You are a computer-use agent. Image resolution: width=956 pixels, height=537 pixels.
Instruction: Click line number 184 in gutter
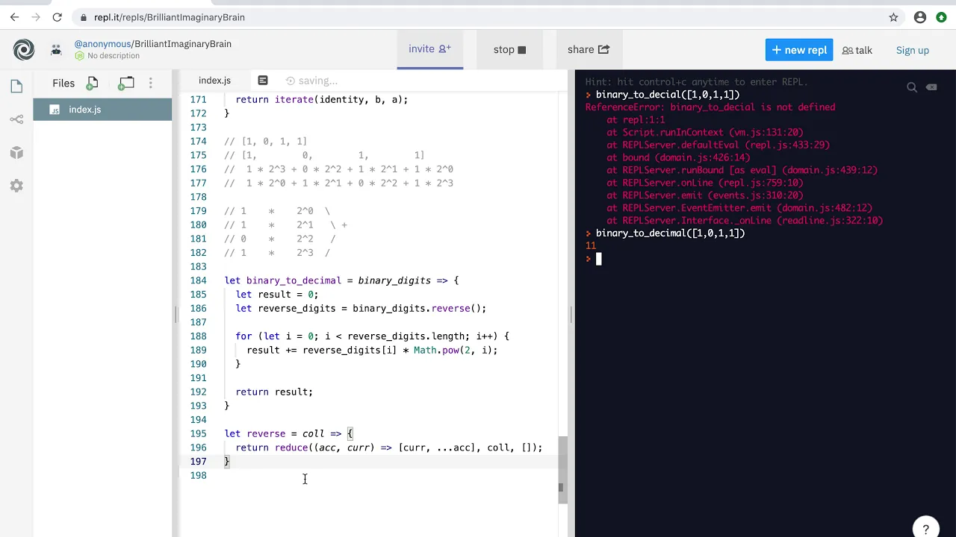[198, 280]
